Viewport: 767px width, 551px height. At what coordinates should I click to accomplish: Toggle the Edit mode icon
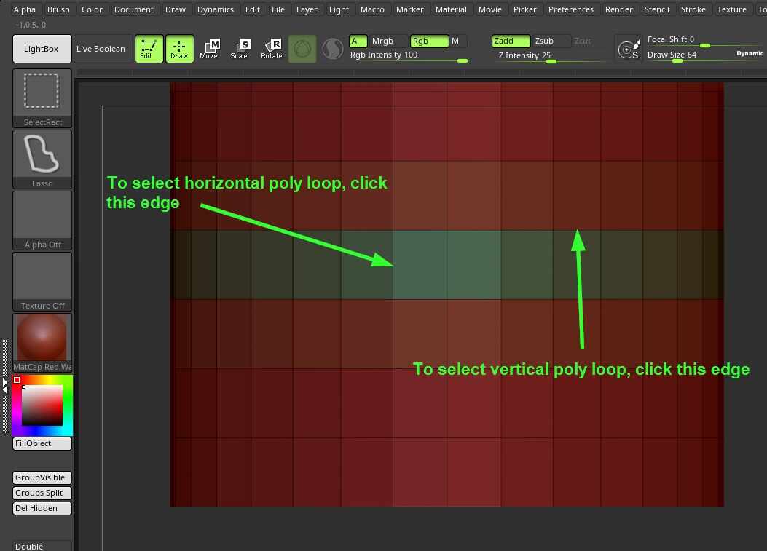(149, 49)
